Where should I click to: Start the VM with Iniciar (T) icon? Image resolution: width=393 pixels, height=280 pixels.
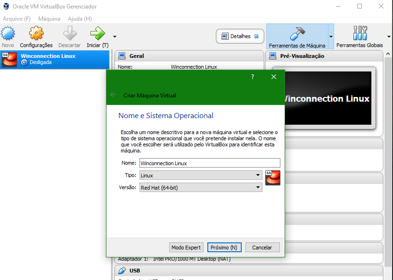[98, 33]
